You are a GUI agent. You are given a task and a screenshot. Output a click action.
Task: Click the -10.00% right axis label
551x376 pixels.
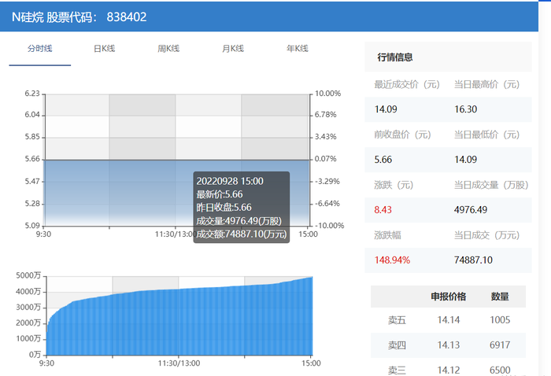329,226
